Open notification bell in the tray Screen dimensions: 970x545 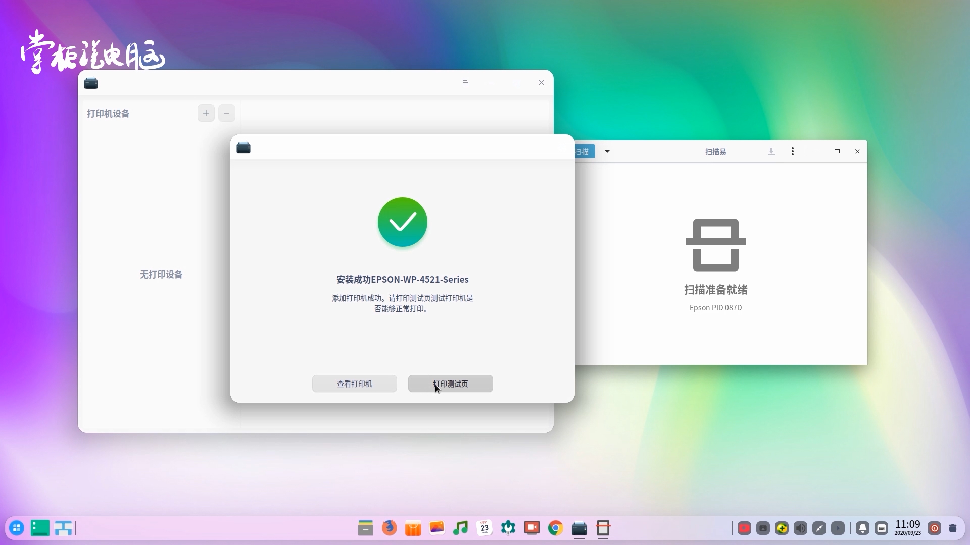pyautogui.click(x=863, y=528)
